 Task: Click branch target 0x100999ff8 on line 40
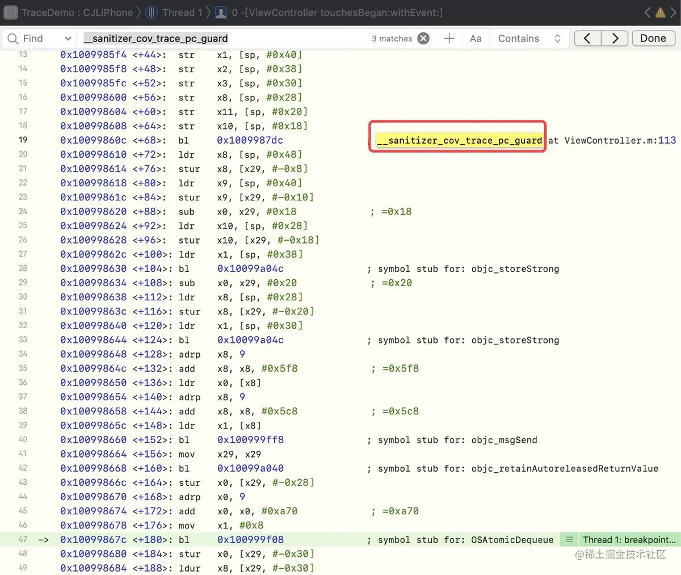click(250, 440)
